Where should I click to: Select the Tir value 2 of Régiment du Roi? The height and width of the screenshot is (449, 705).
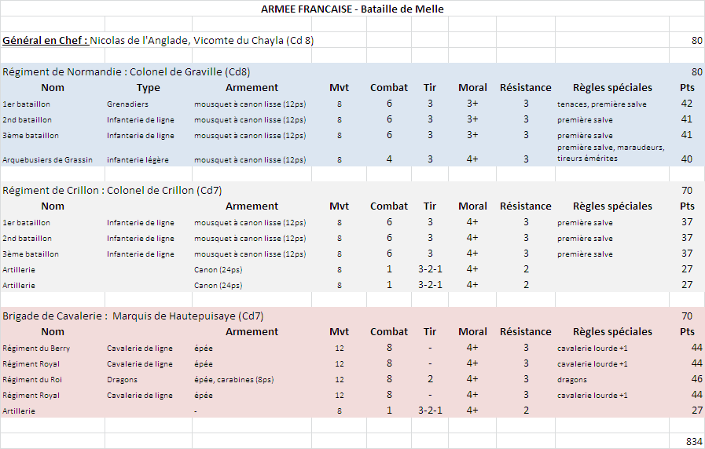[430, 379]
